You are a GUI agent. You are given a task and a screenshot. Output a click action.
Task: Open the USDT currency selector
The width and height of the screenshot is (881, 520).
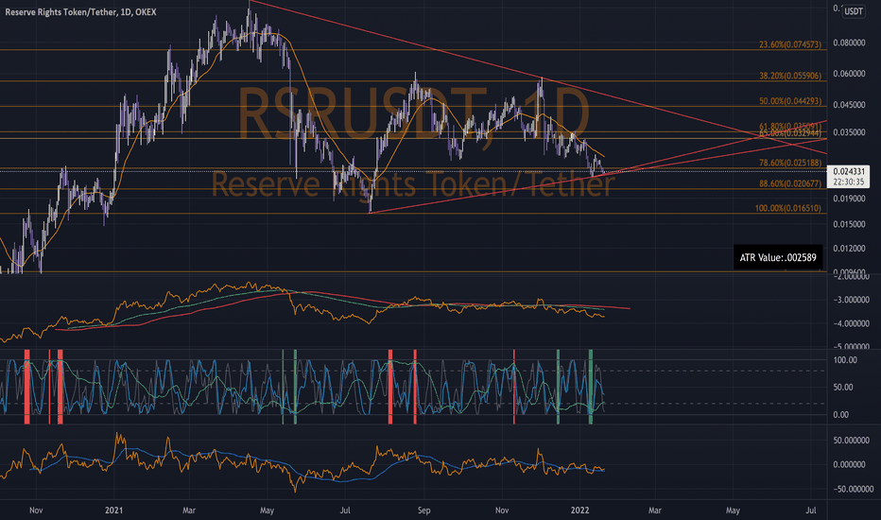(854, 11)
